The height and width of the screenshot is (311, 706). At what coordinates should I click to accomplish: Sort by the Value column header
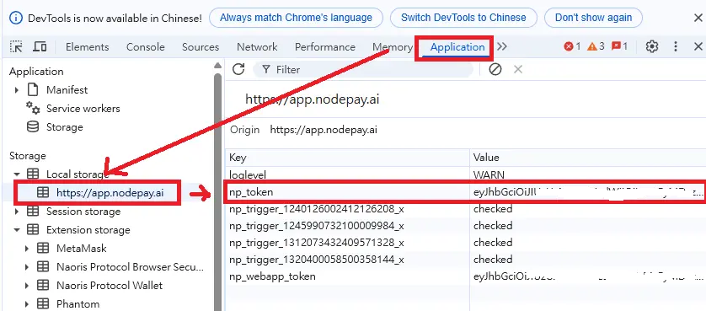pyautogui.click(x=587, y=158)
